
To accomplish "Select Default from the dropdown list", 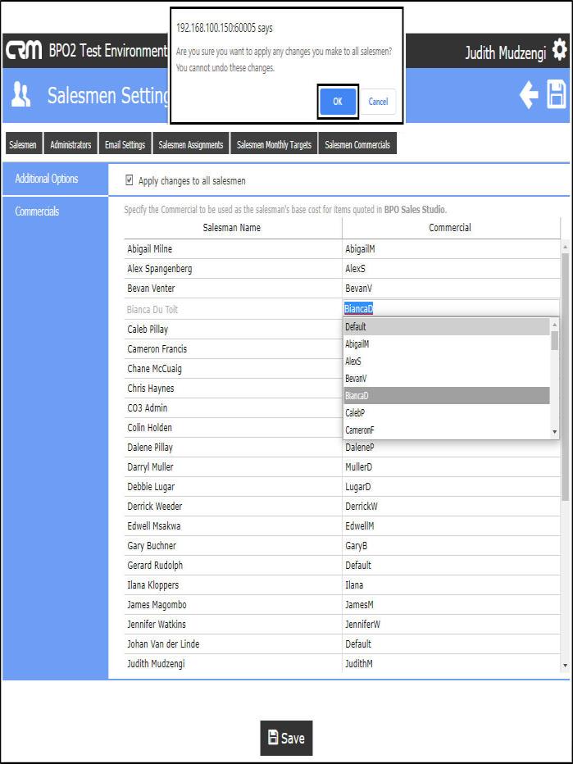I will [447, 327].
